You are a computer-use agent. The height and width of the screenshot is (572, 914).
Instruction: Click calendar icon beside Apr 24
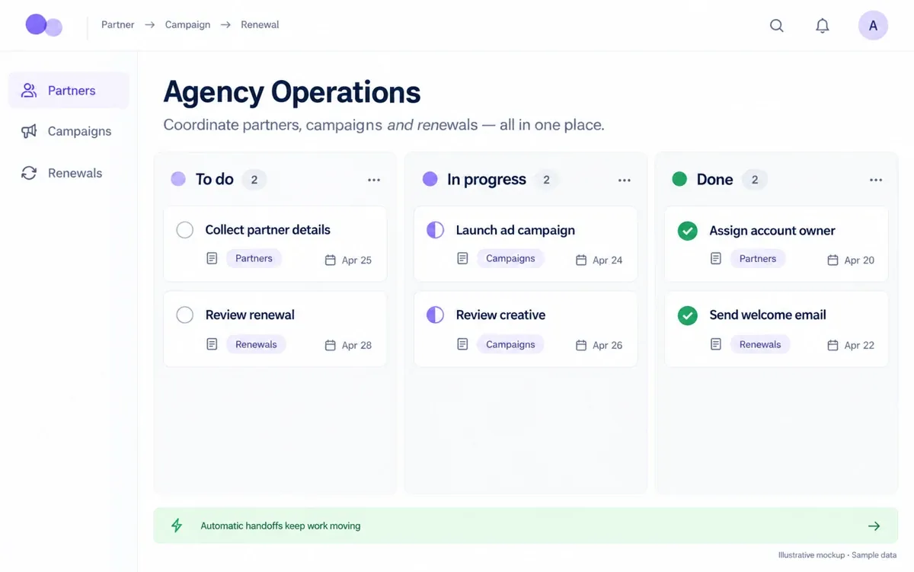[581, 260]
